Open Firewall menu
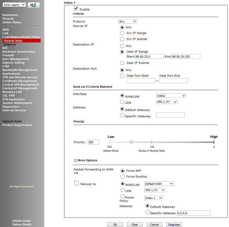 8,55
